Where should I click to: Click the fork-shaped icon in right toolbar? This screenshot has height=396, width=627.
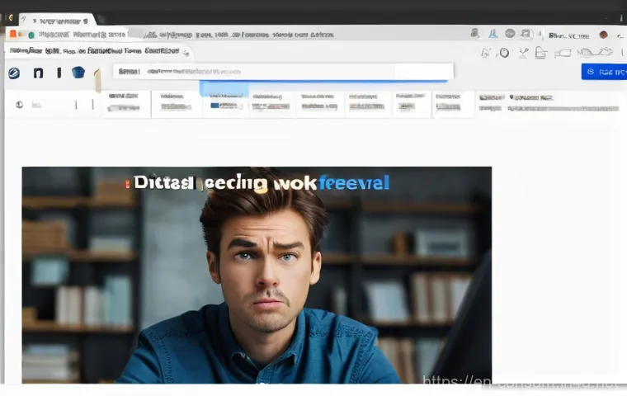point(521,53)
